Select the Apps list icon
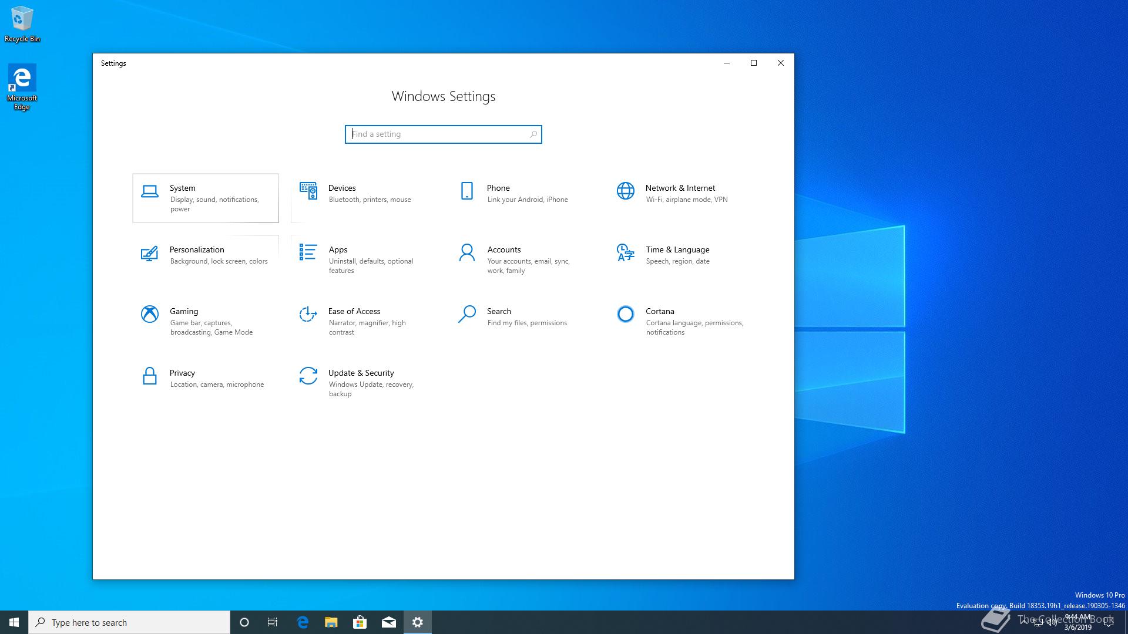Image resolution: width=1128 pixels, height=634 pixels. pos(308,252)
